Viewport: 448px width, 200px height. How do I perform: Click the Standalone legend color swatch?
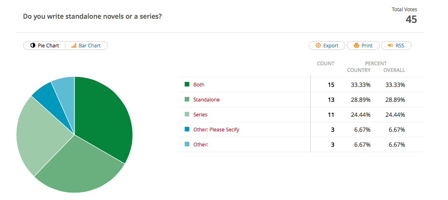click(187, 99)
